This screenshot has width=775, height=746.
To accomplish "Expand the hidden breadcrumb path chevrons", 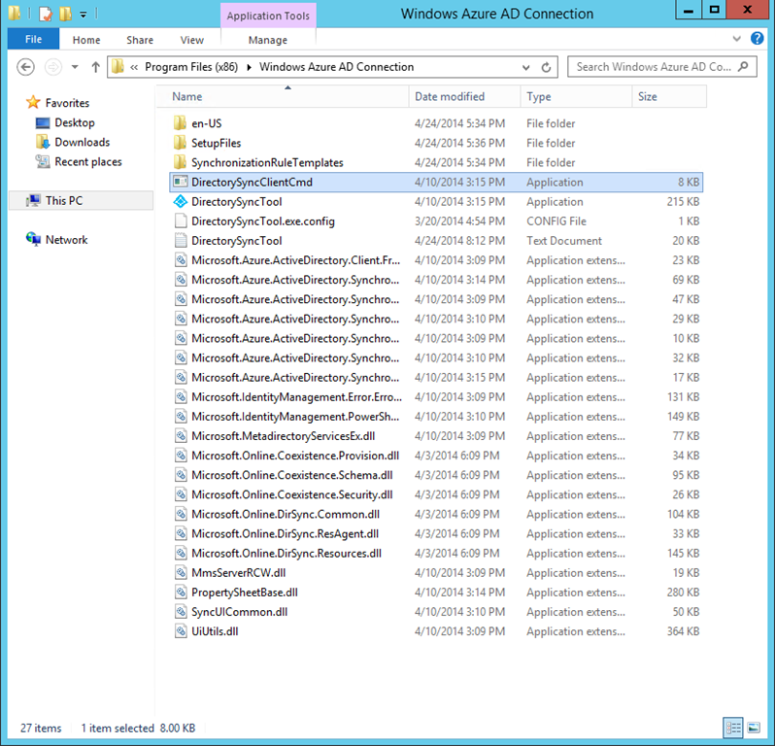I will [x=134, y=67].
